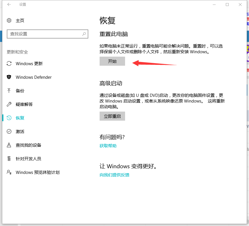Screen dimensions: 249x226
Task: Click the Recovery clock-arrow icon
Action: pos(9,118)
